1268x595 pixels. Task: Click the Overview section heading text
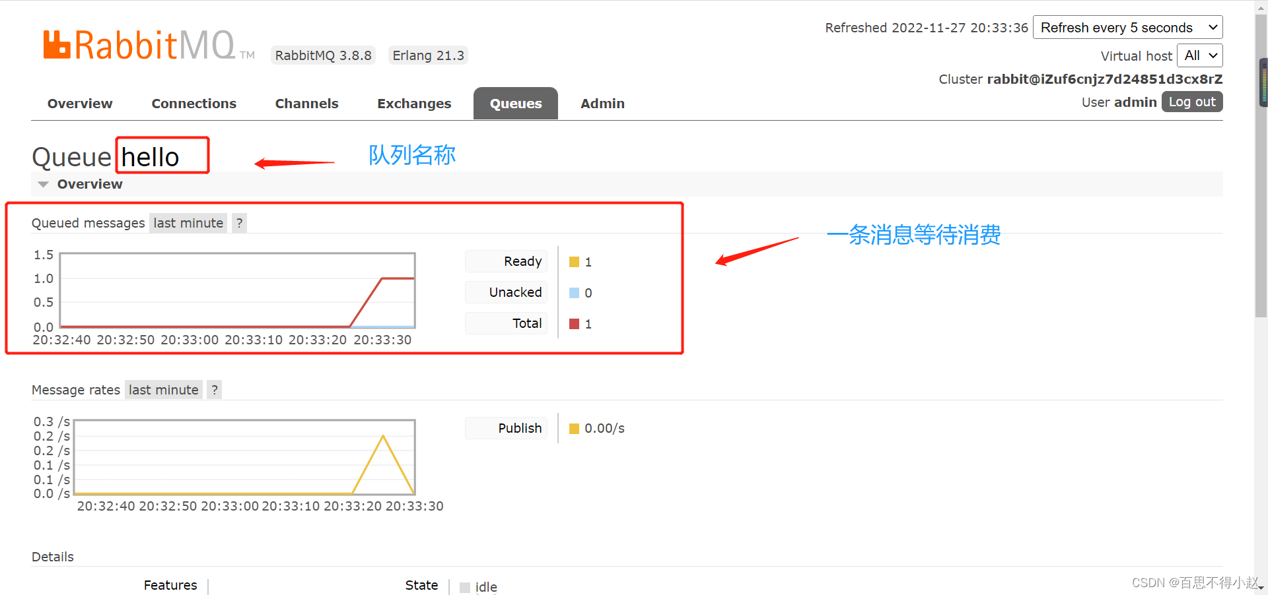tap(90, 184)
